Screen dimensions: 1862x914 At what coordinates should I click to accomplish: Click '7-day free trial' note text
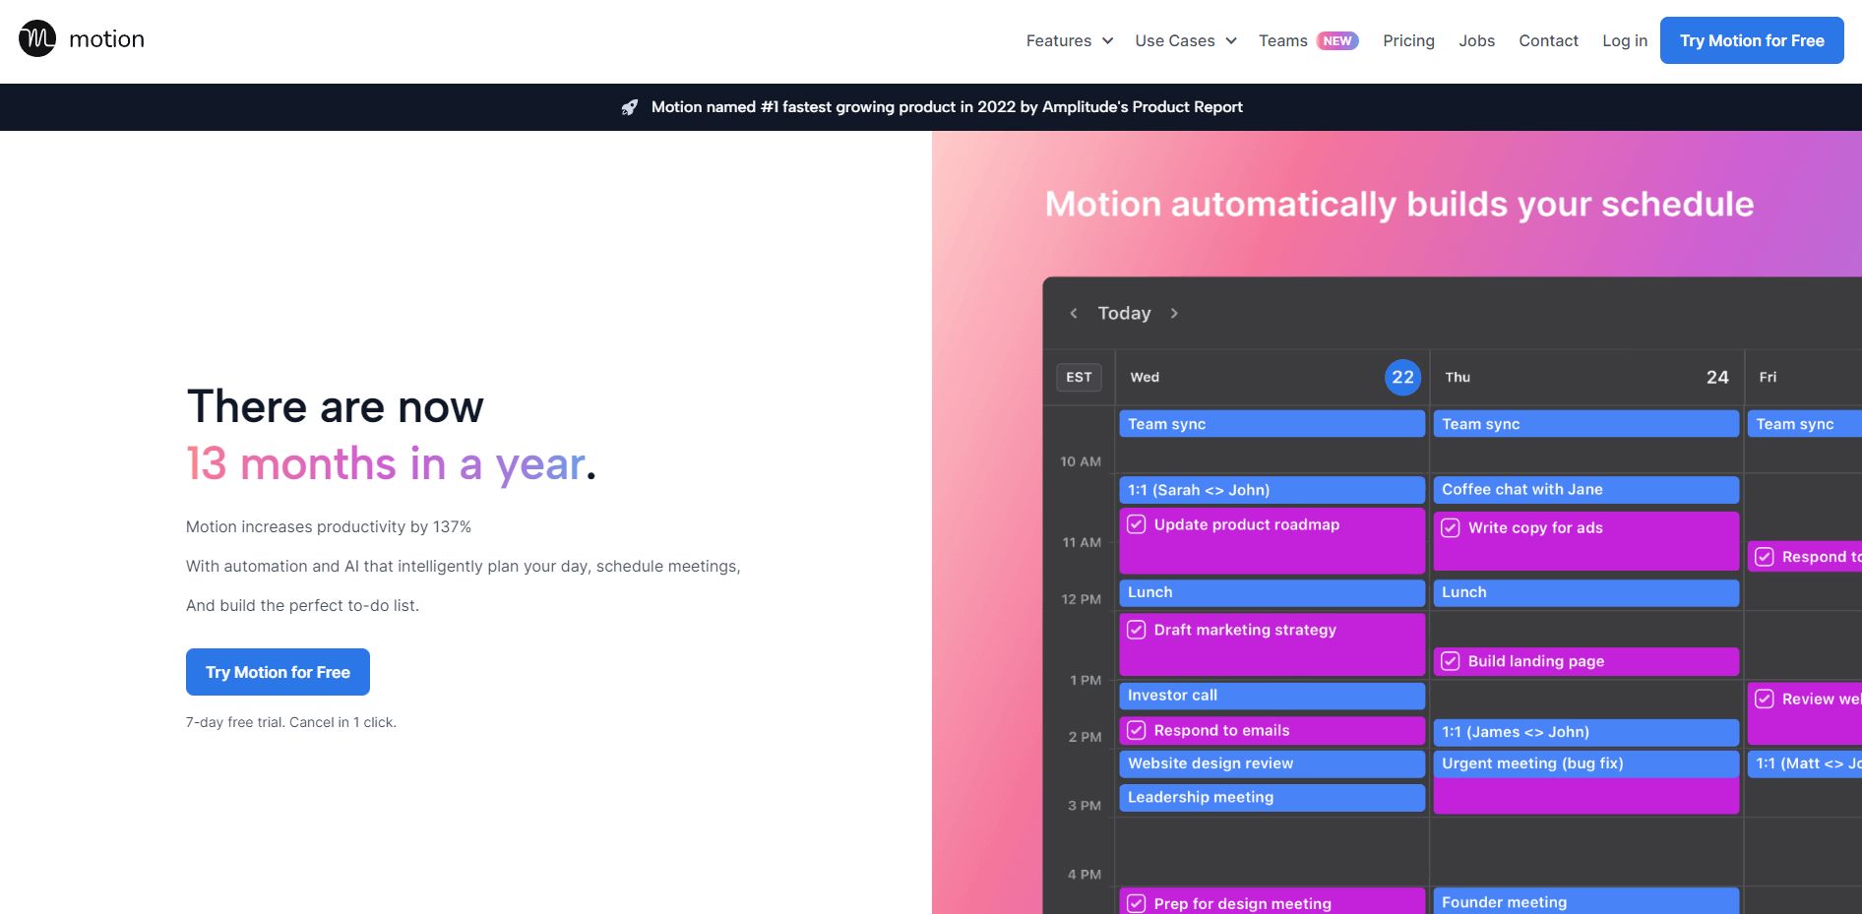click(x=291, y=722)
